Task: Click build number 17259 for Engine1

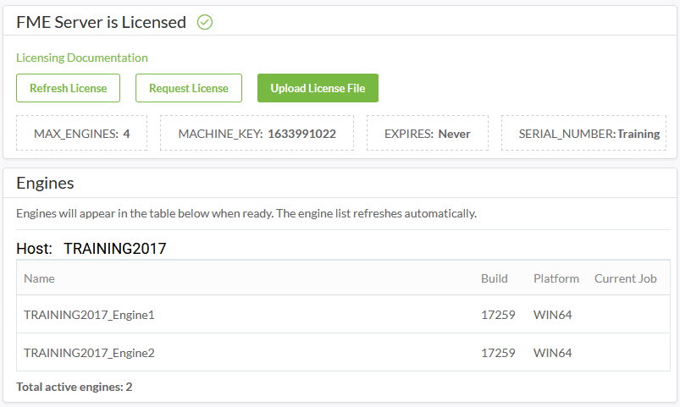Action: click(x=498, y=315)
